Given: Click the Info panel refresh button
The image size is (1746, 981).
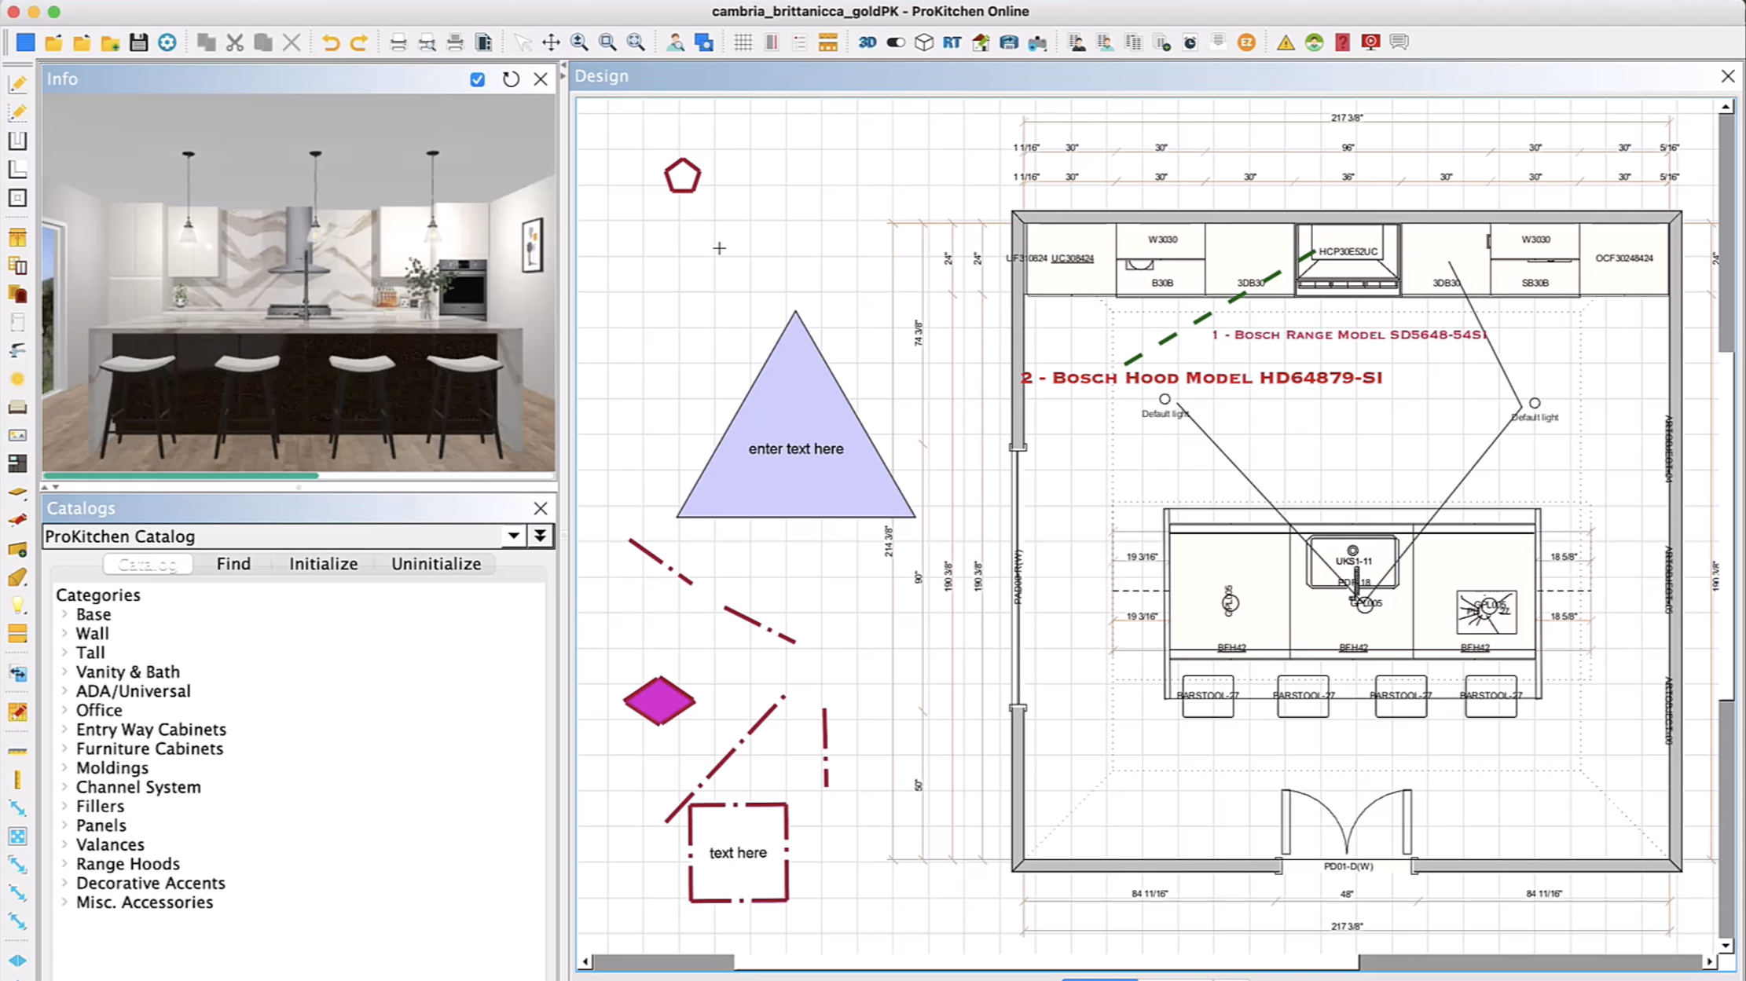Looking at the screenshot, I should click(511, 79).
